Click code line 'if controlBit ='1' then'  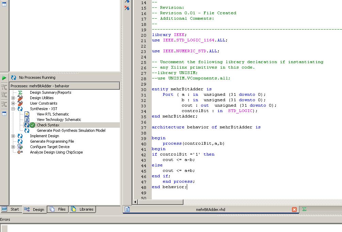[x=183, y=155]
